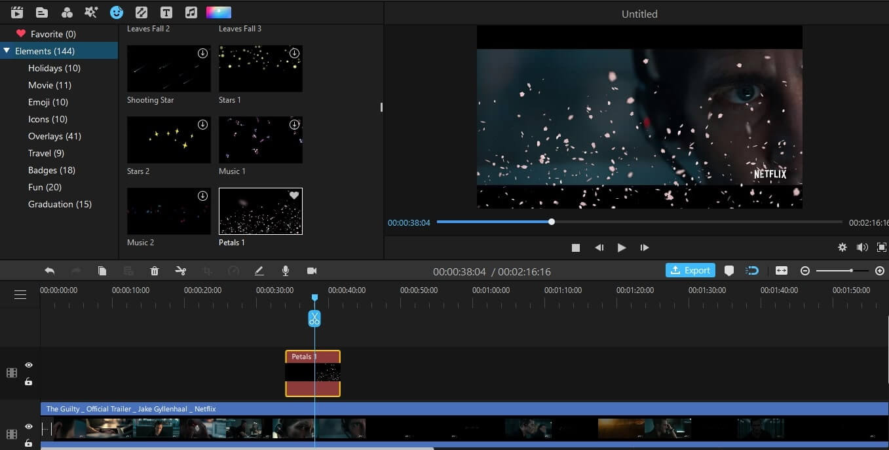Viewport: 889px width, 450px height.
Task: Stop the preview playback
Action: [576, 248]
